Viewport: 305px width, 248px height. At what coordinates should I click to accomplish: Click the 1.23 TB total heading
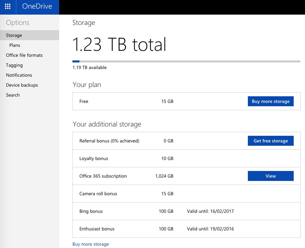click(x=119, y=44)
